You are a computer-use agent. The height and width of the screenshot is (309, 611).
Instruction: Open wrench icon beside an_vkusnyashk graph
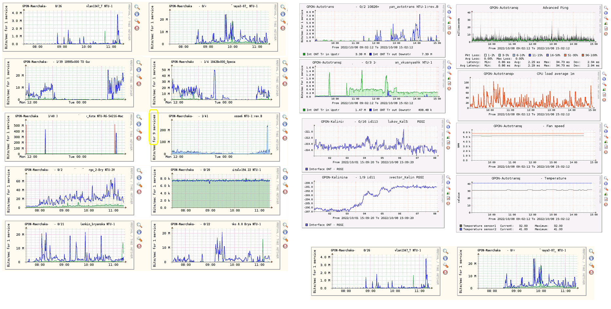(449, 73)
